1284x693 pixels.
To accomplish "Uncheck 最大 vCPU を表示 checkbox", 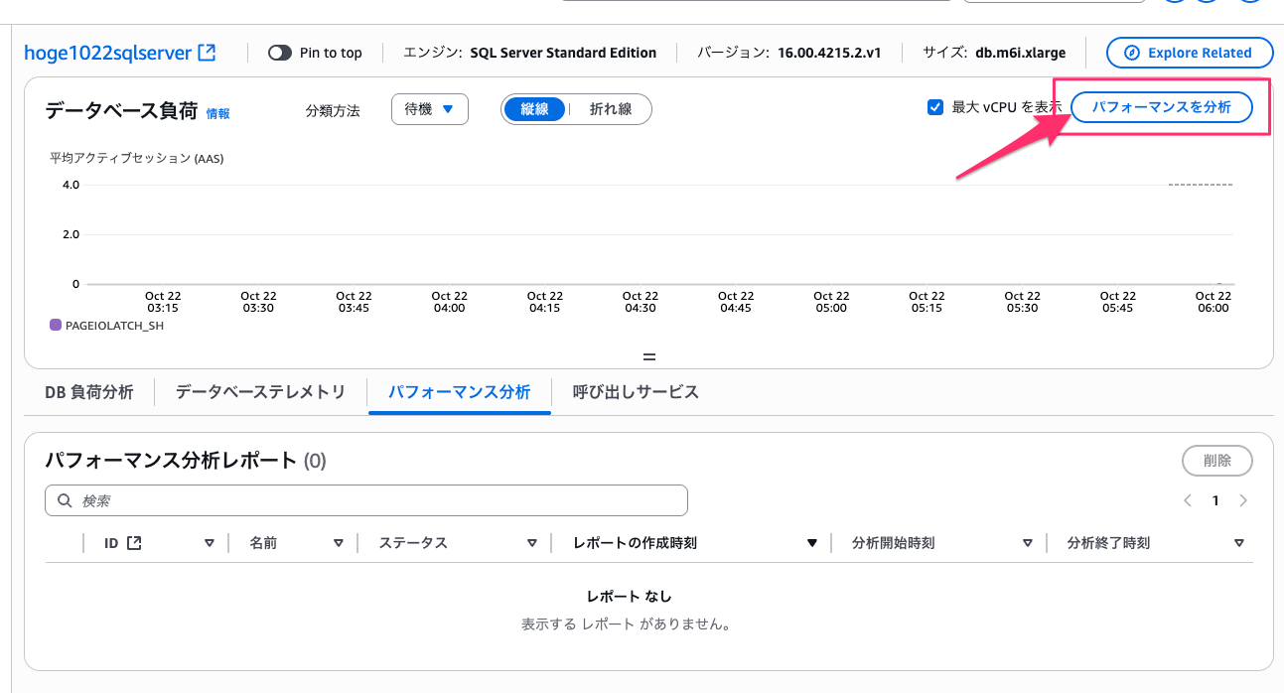I will pyautogui.click(x=934, y=107).
